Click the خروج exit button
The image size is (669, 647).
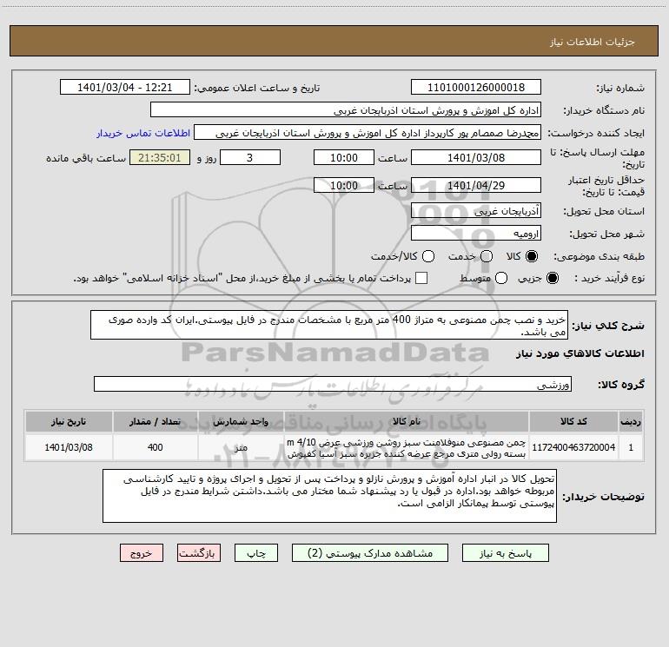(x=142, y=552)
